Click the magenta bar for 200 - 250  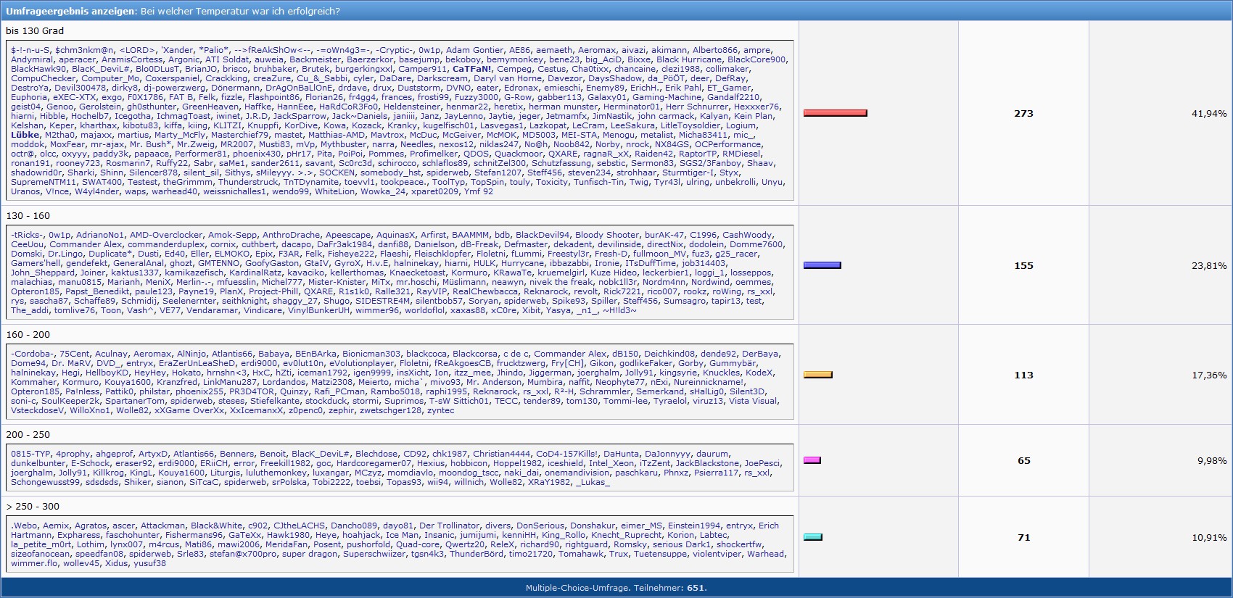coord(812,460)
